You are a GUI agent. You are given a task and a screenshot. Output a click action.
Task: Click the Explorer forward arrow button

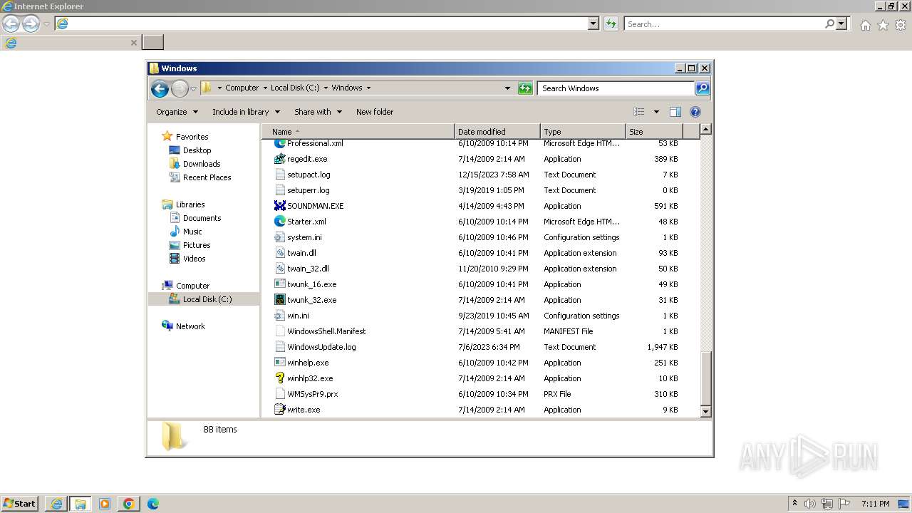click(180, 88)
